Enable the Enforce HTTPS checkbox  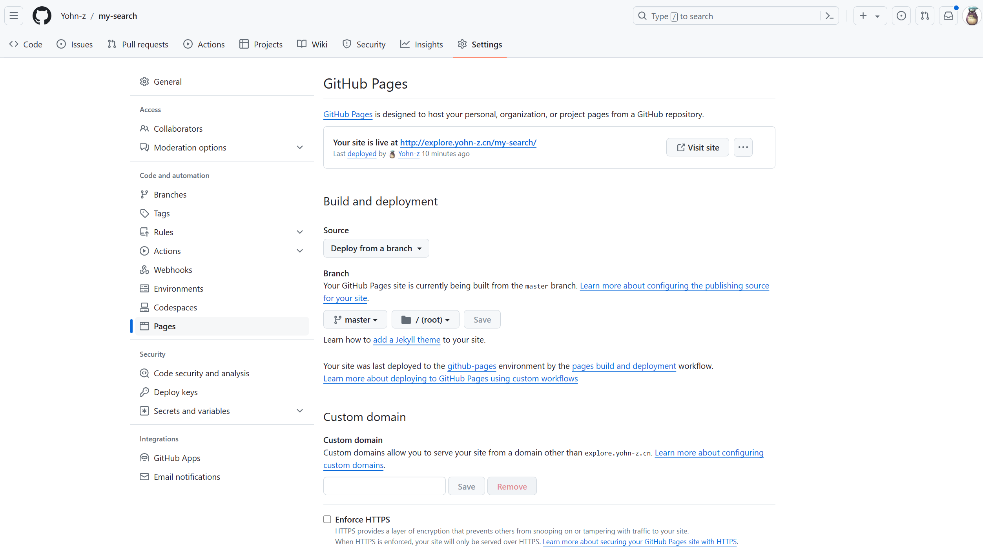click(327, 519)
